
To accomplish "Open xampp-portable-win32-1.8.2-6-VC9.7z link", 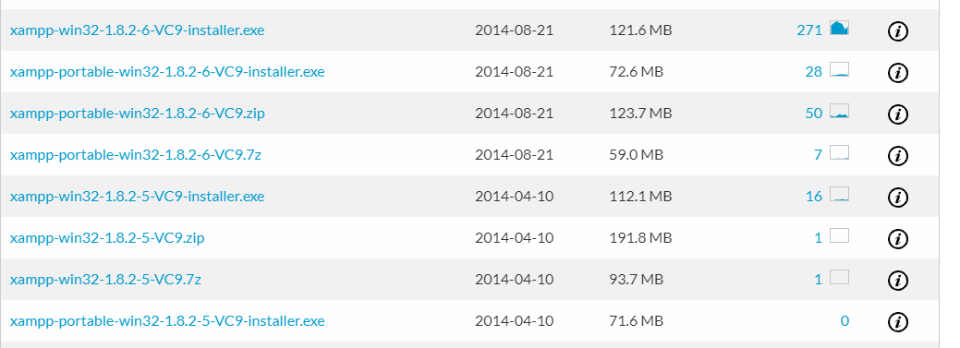I will (x=135, y=155).
